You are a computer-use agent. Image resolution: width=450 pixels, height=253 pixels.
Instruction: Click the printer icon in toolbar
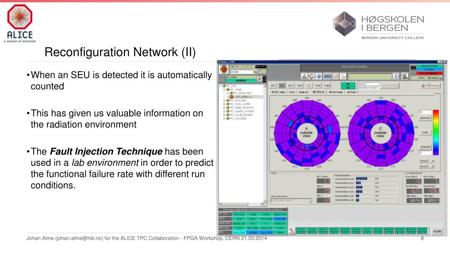pos(343,76)
